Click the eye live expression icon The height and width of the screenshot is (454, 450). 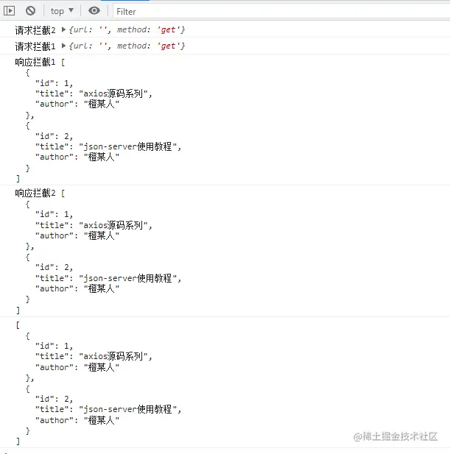(94, 11)
